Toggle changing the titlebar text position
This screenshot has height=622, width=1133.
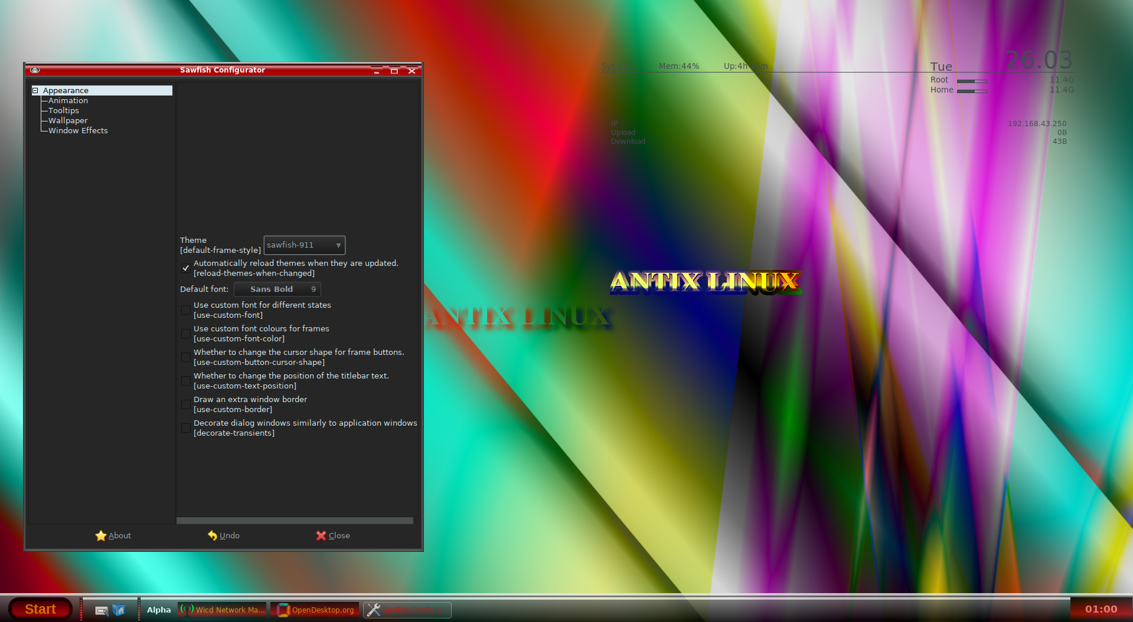[185, 380]
